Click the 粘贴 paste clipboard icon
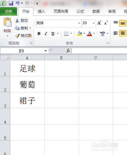Image resolution: width=127 pixels, height=155 pixels. pos(7,22)
